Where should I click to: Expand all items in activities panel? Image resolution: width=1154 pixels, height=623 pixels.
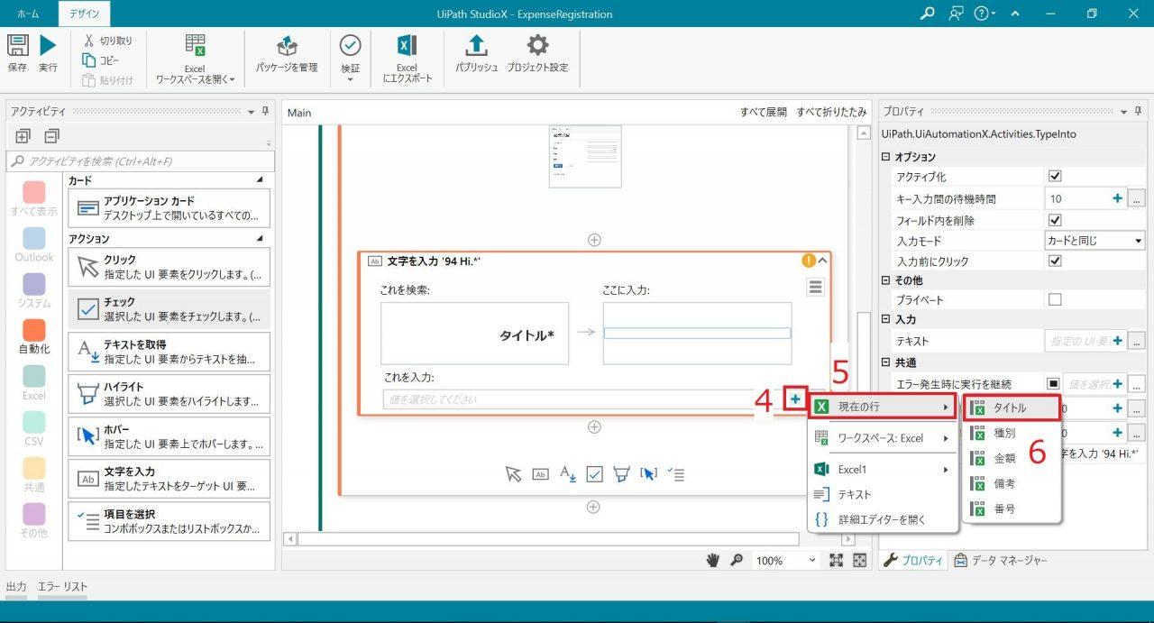click(23, 136)
